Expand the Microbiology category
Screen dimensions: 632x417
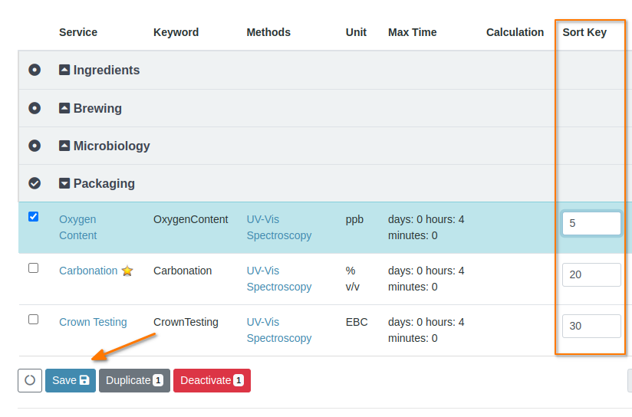(x=64, y=146)
